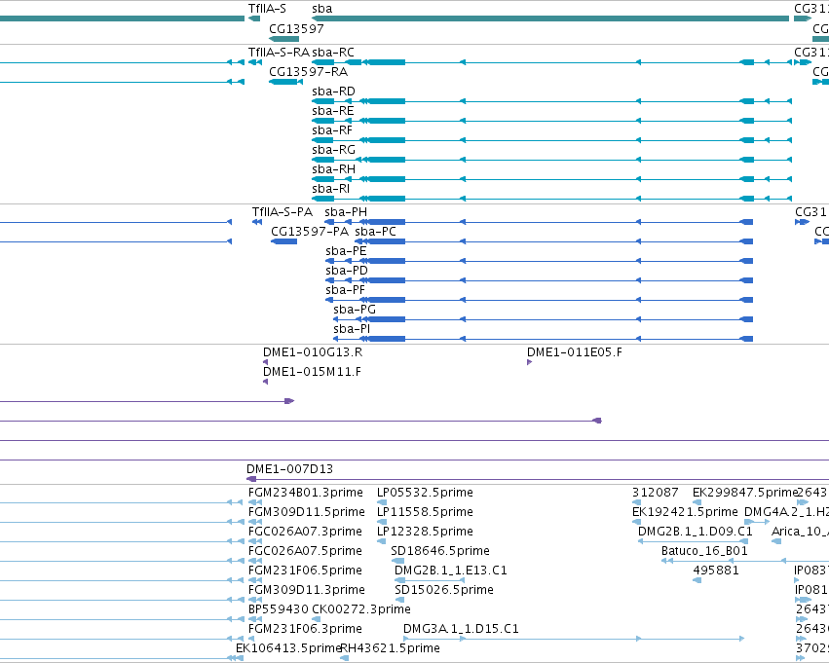Click the CG13597-RA transcript label

pyautogui.click(x=308, y=72)
